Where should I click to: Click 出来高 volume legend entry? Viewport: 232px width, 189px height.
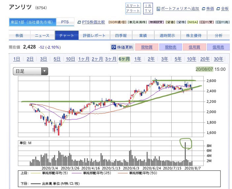tap(55, 184)
